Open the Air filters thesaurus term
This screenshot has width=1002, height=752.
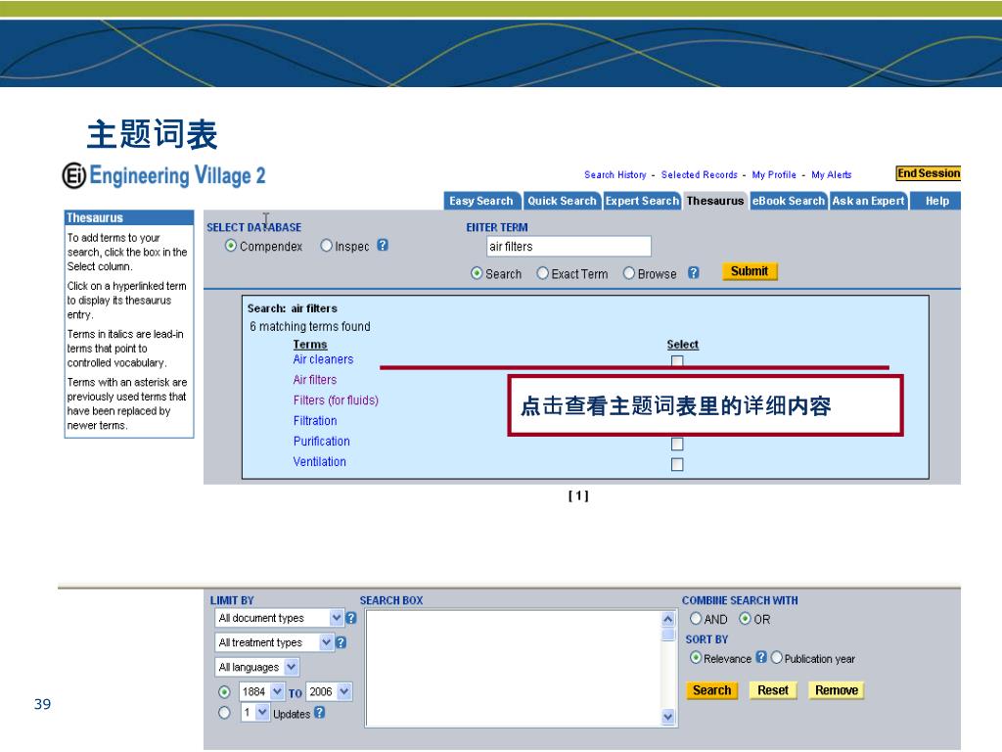coord(315,380)
